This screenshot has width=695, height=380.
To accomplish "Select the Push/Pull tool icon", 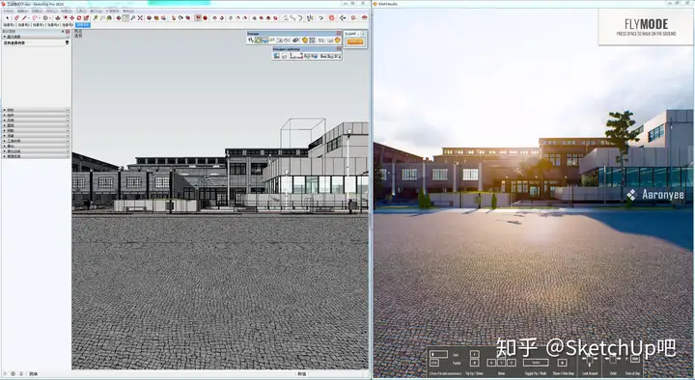I will (58, 17).
